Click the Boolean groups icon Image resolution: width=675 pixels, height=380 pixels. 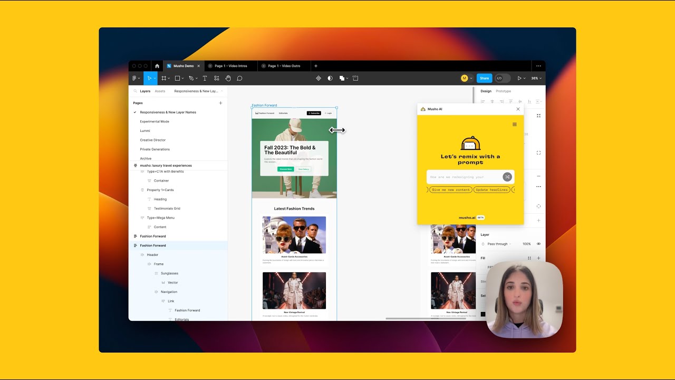(x=342, y=78)
